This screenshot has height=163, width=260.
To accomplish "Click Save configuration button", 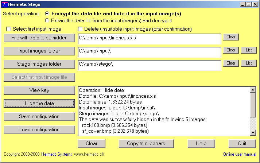I will [39, 116].
